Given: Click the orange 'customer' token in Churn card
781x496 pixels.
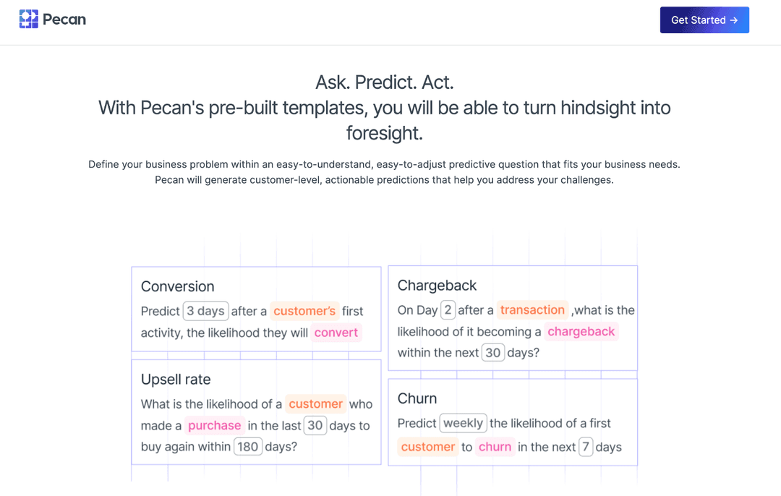Looking at the screenshot, I should [427, 447].
